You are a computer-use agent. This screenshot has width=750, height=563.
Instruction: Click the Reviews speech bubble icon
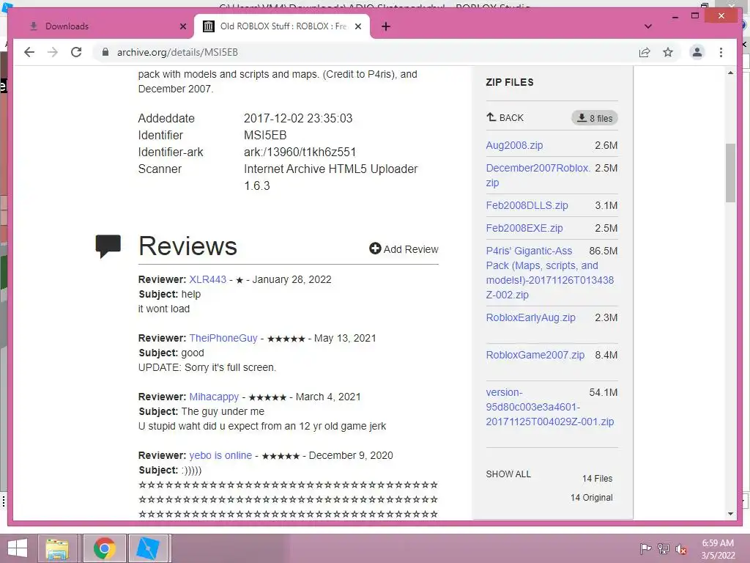[108, 246]
